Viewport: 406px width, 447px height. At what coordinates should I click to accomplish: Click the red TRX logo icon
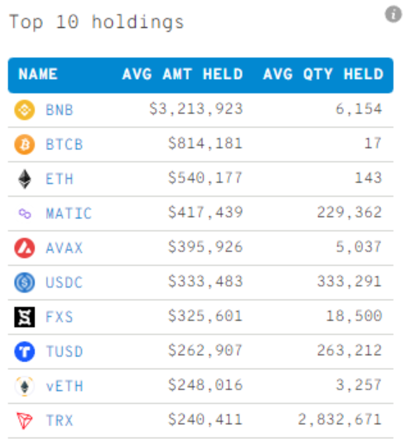25,420
